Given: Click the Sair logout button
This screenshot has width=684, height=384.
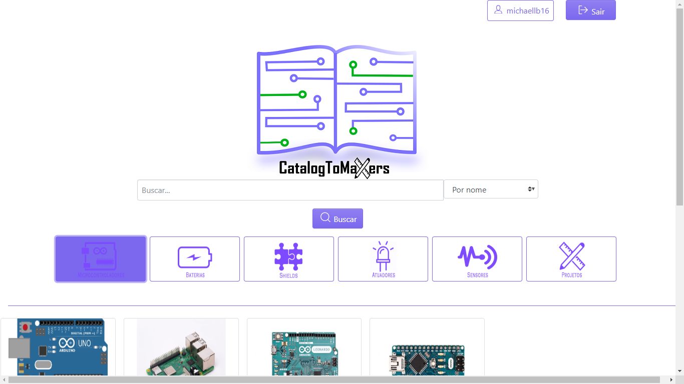Looking at the screenshot, I should point(591,10).
